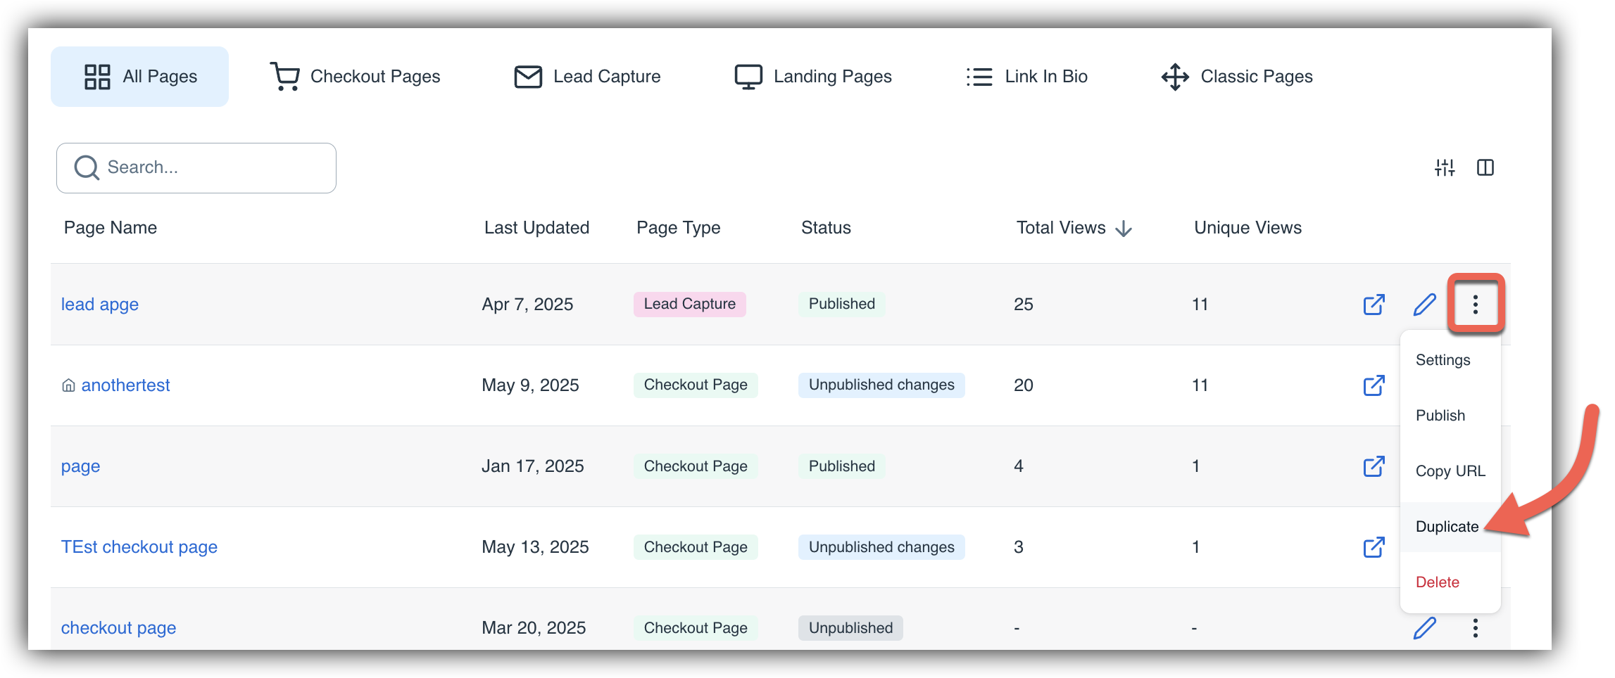Open the lead apge page link
The image size is (1615, 678).
pyautogui.click(x=100, y=305)
